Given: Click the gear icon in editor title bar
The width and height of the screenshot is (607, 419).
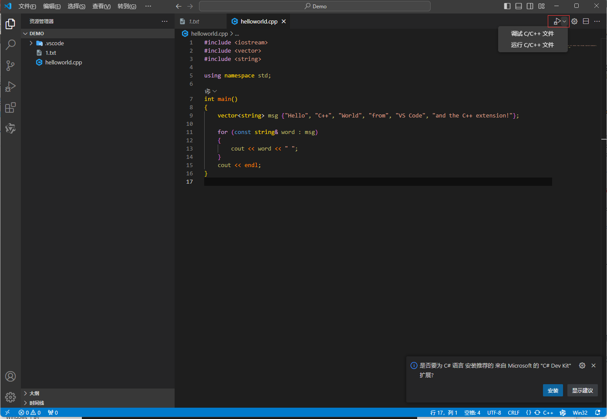Looking at the screenshot, I should tap(574, 21).
